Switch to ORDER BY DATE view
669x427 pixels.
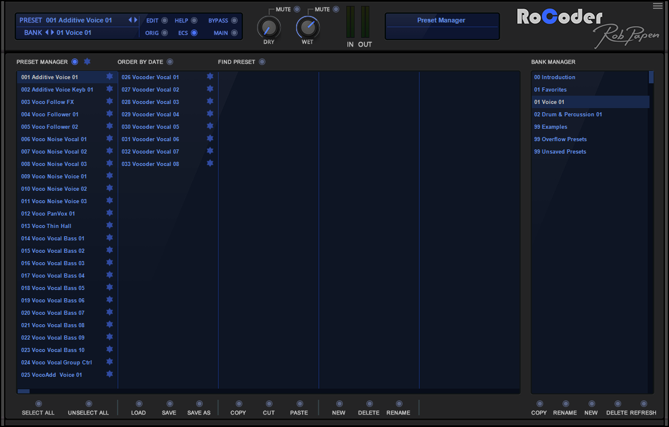click(x=170, y=61)
